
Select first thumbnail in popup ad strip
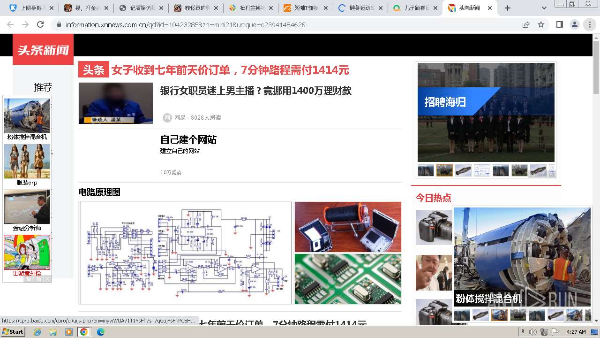coord(462,315)
